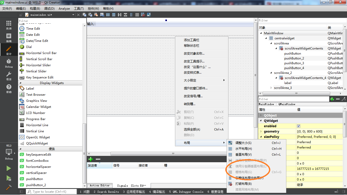Click the property editor Filter field
Viewport: 347px width, 195px height.
[294, 99]
